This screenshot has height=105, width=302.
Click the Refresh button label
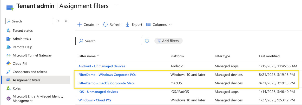click(116, 25)
